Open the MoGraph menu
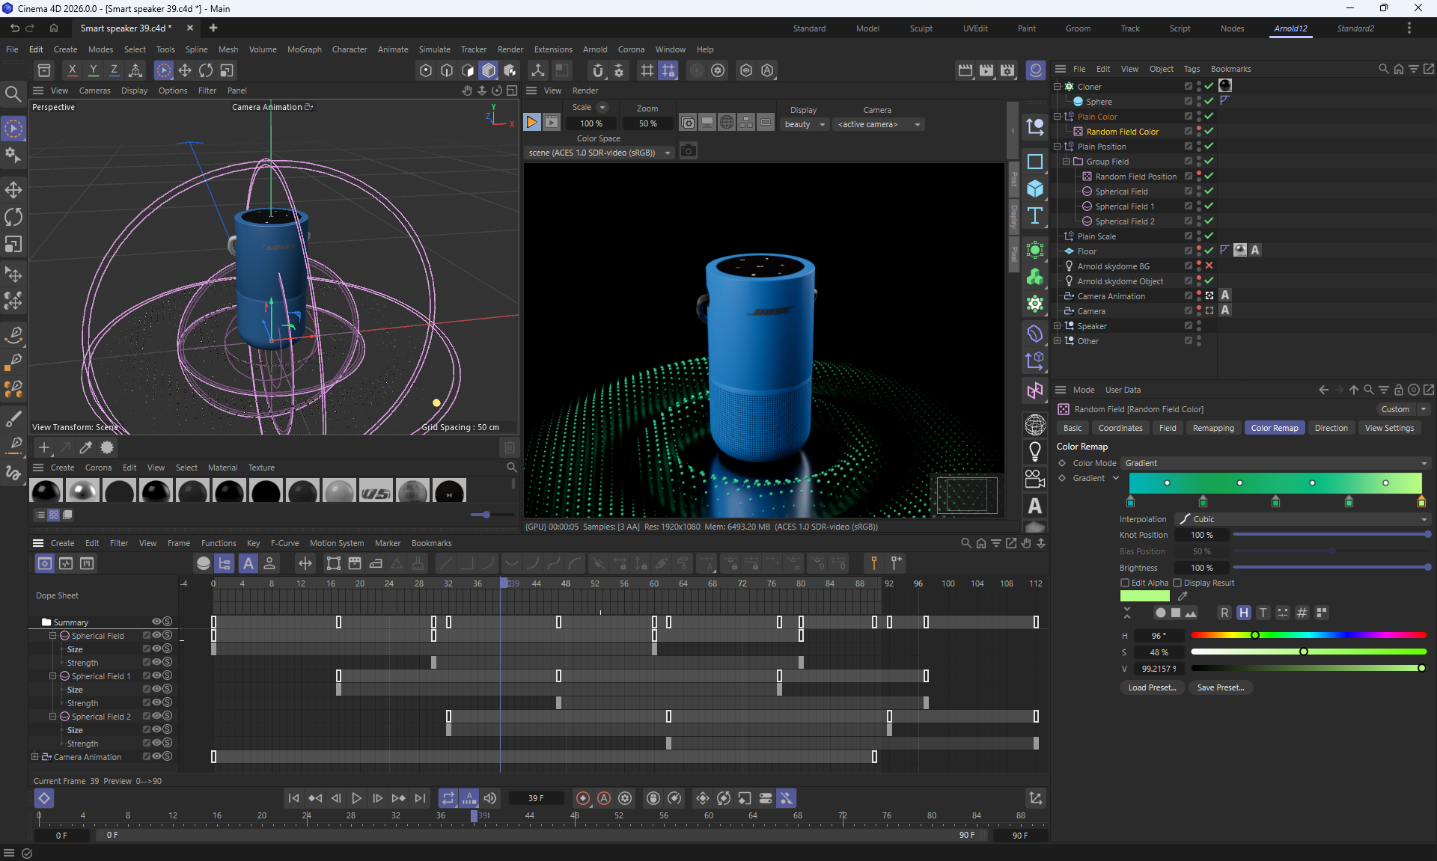Screen dimensions: 1437x861 (304, 49)
